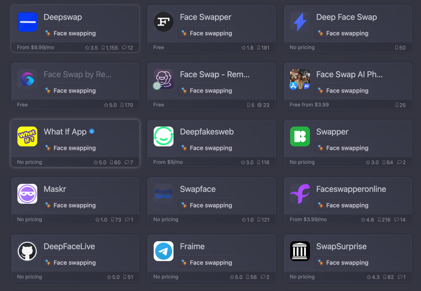Select the yellow What If app icon
Viewport: 421px width, 291px height.
pyautogui.click(x=28, y=137)
